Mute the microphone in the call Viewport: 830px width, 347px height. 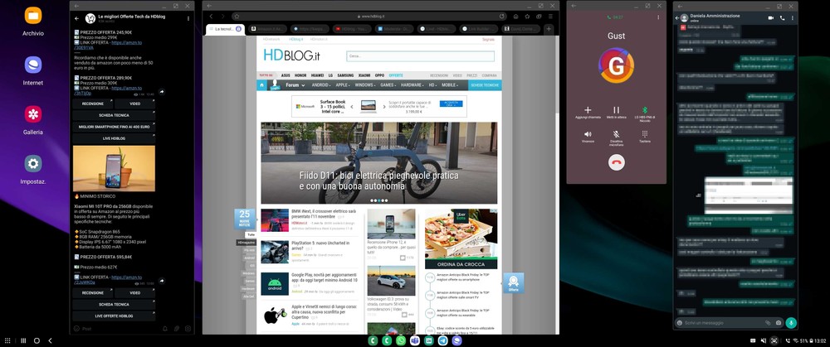pyautogui.click(x=616, y=134)
